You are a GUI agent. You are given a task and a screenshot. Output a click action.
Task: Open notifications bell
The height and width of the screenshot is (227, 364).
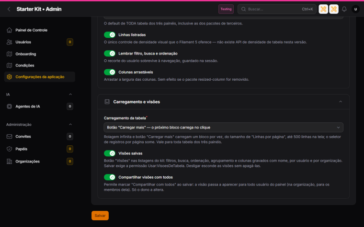tap(344, 9)
